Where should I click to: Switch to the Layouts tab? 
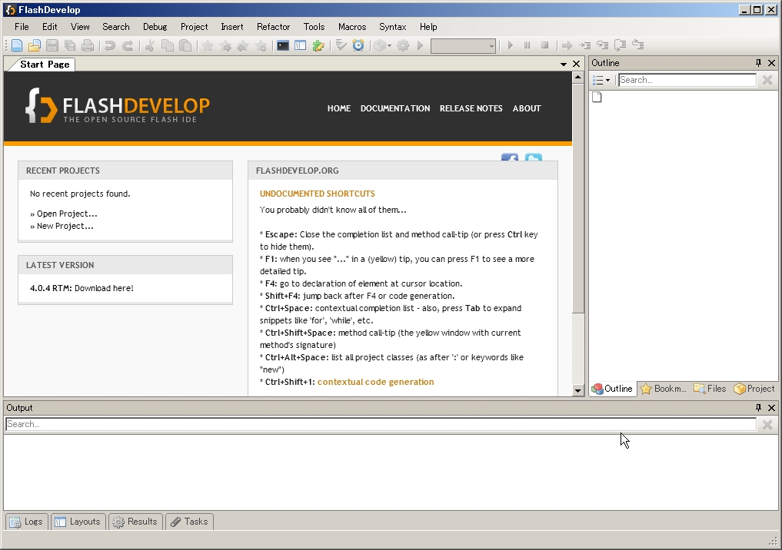click(78, 522)
